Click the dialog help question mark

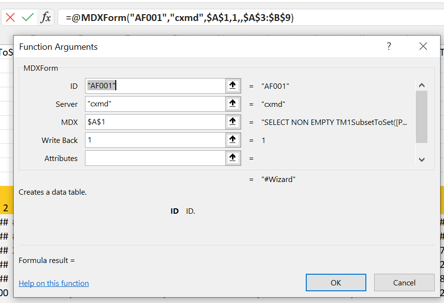(389, 46)
